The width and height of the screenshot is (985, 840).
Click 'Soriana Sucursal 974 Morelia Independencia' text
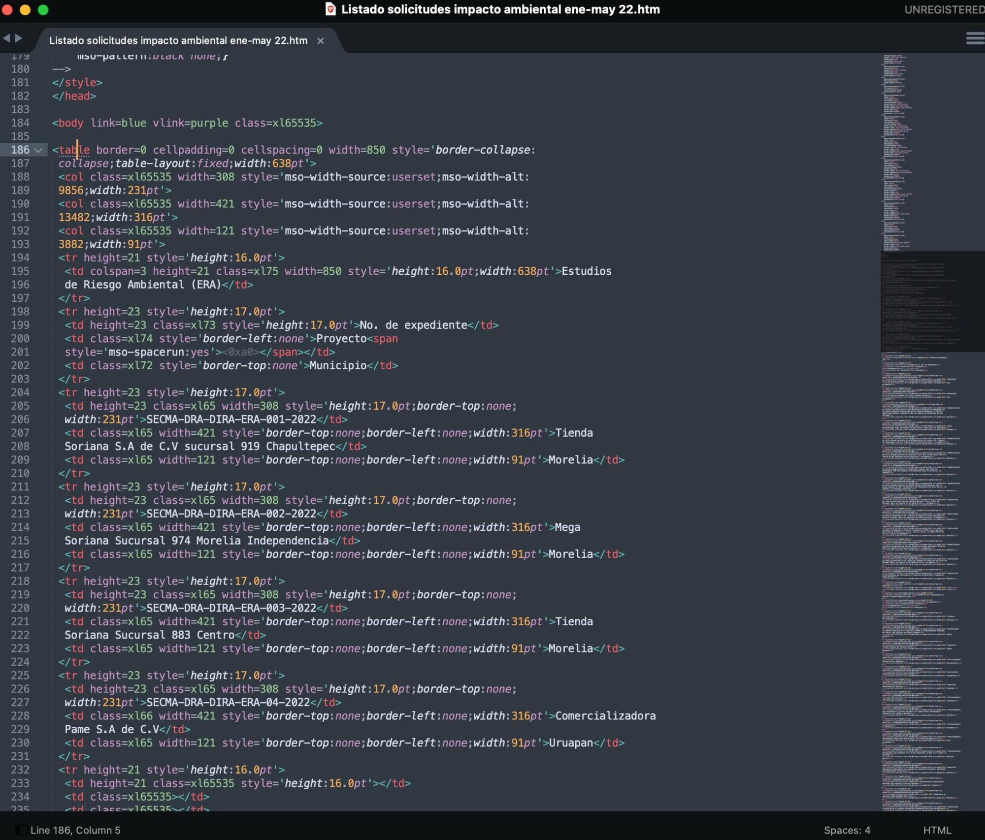pyautogui.click(x=197, y=541)
